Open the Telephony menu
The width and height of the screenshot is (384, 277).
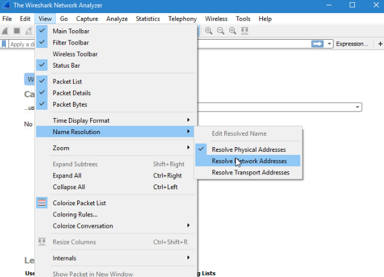click(182, 19)
